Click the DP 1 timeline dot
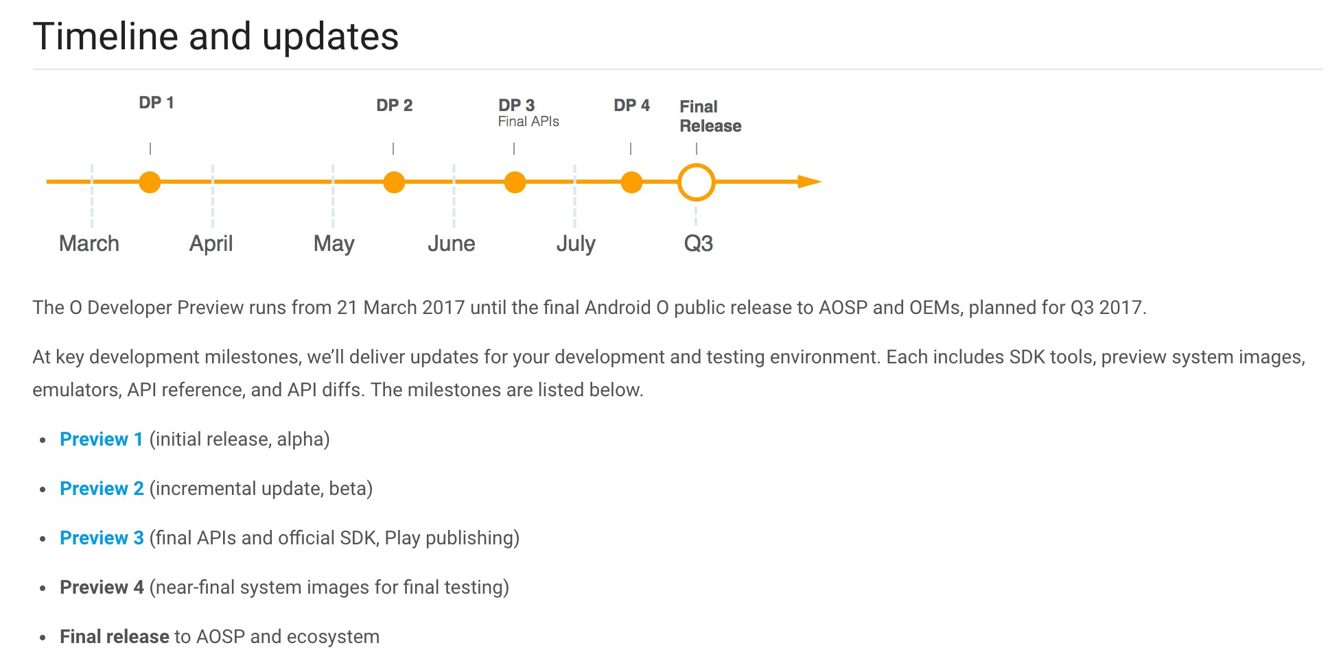The width and height of the screenshot is (1341, 665). 150,182
